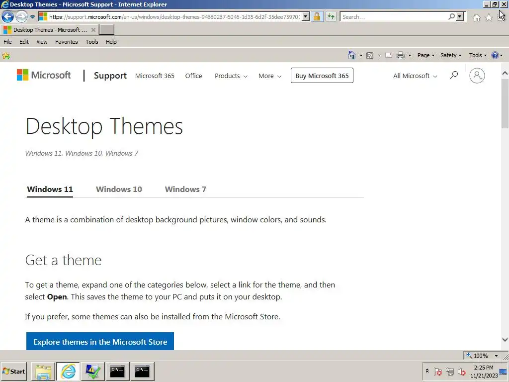Open the Edit menu
The image size is (509, 382).
click(x=24, y=42)
